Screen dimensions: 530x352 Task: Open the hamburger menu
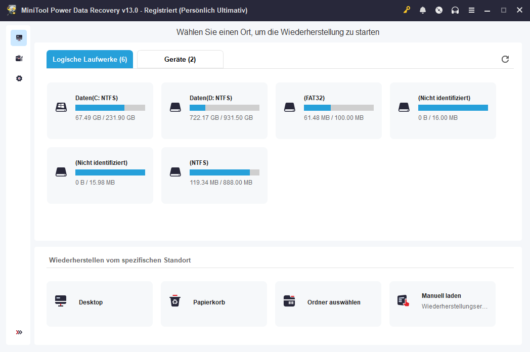tap(471, 10)
